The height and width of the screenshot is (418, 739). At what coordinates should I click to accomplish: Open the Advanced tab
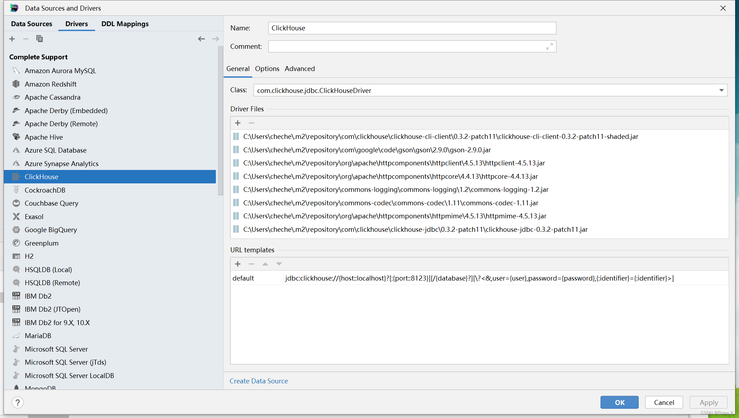(300, 69)
